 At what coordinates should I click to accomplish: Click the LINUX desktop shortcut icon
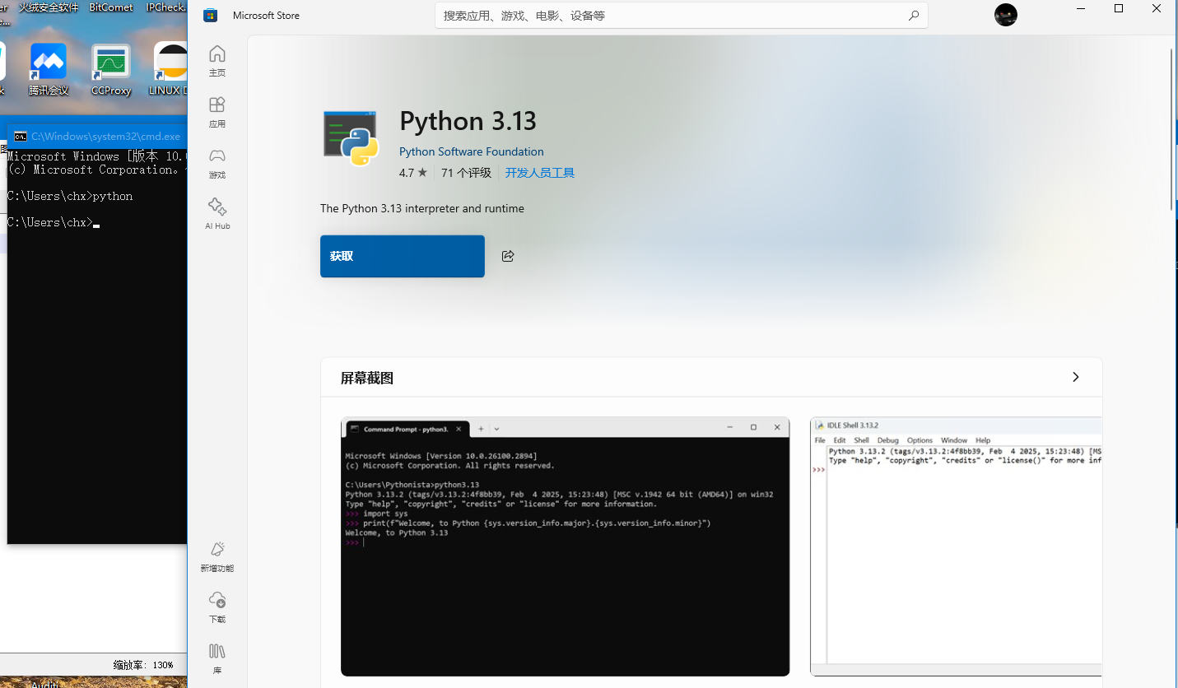pyautogui.click(x=170, y=70)
